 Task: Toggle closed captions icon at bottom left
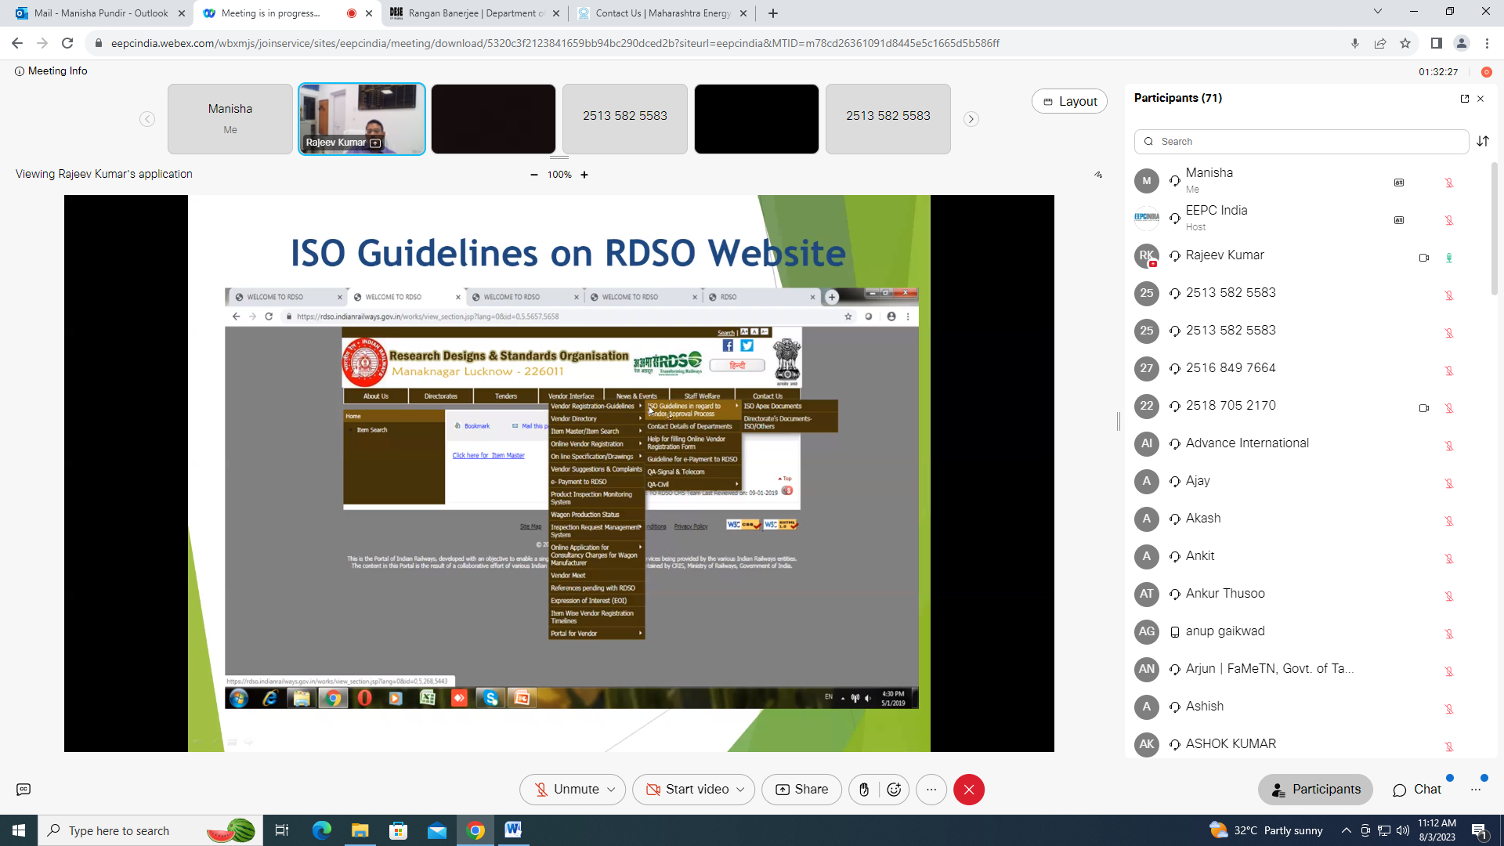tap(23, 790)
